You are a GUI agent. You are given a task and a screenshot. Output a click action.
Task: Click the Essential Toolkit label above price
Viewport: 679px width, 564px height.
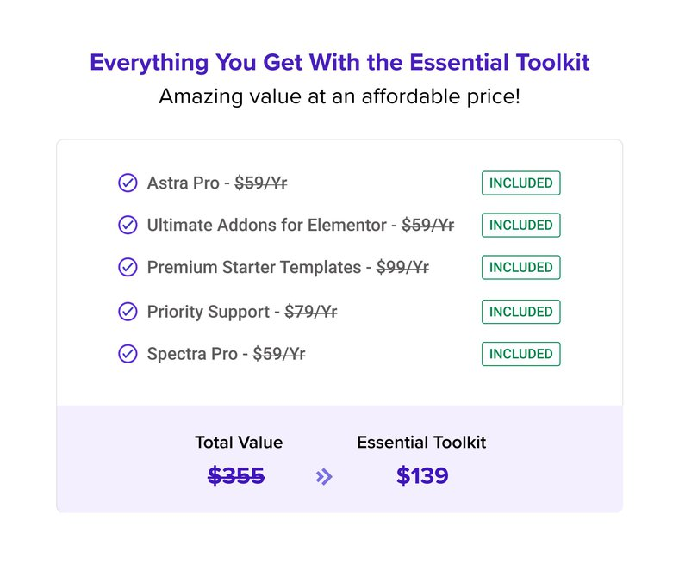point(421,443)
